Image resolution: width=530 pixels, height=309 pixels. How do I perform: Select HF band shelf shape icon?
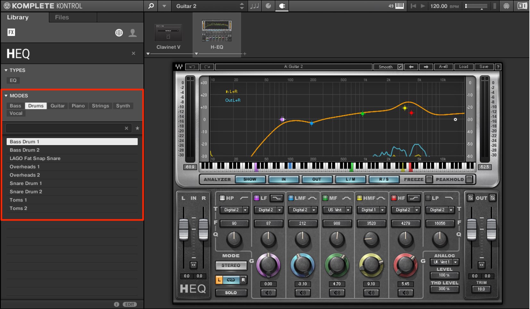[414, 198]
